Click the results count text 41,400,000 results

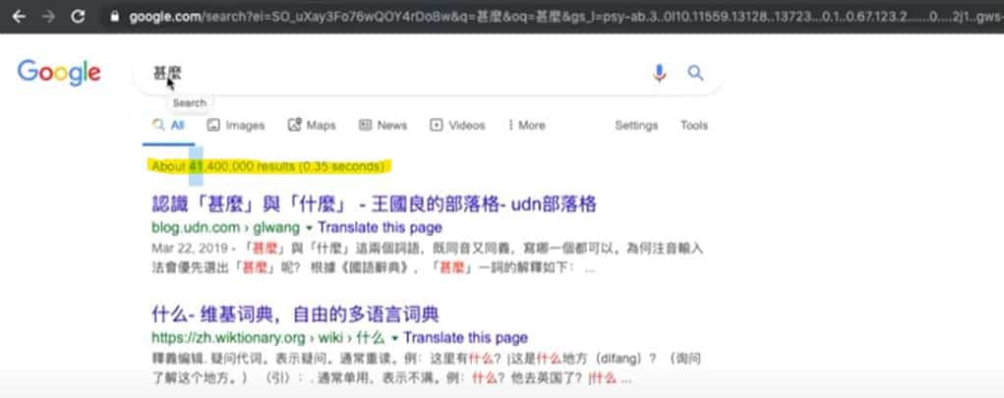pos(267,166)
